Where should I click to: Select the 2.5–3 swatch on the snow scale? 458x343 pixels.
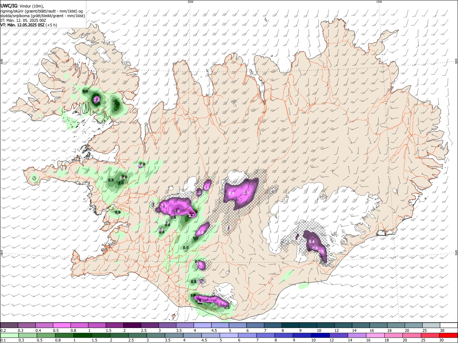pyautogui.click(x=149, y=325)
